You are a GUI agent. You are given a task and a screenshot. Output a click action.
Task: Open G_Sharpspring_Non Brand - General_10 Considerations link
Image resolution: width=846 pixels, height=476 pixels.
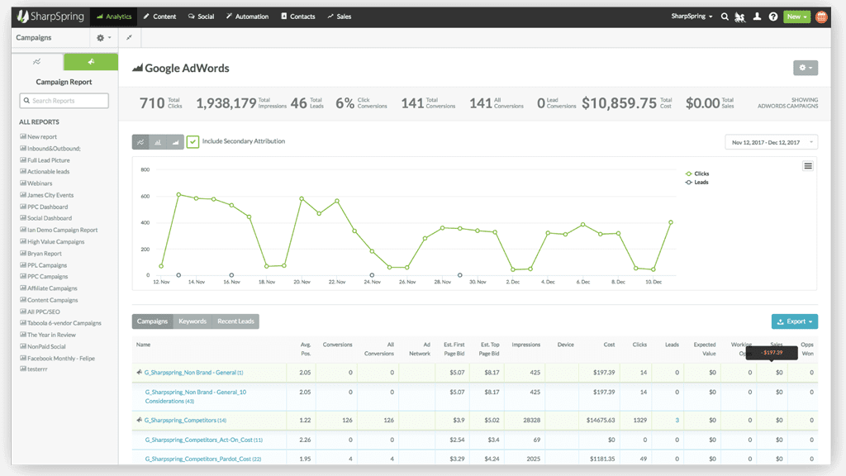(195, 397)
